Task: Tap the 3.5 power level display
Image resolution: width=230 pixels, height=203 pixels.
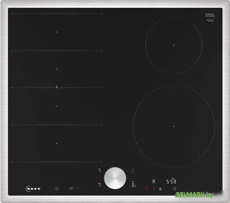Action: 134,185
